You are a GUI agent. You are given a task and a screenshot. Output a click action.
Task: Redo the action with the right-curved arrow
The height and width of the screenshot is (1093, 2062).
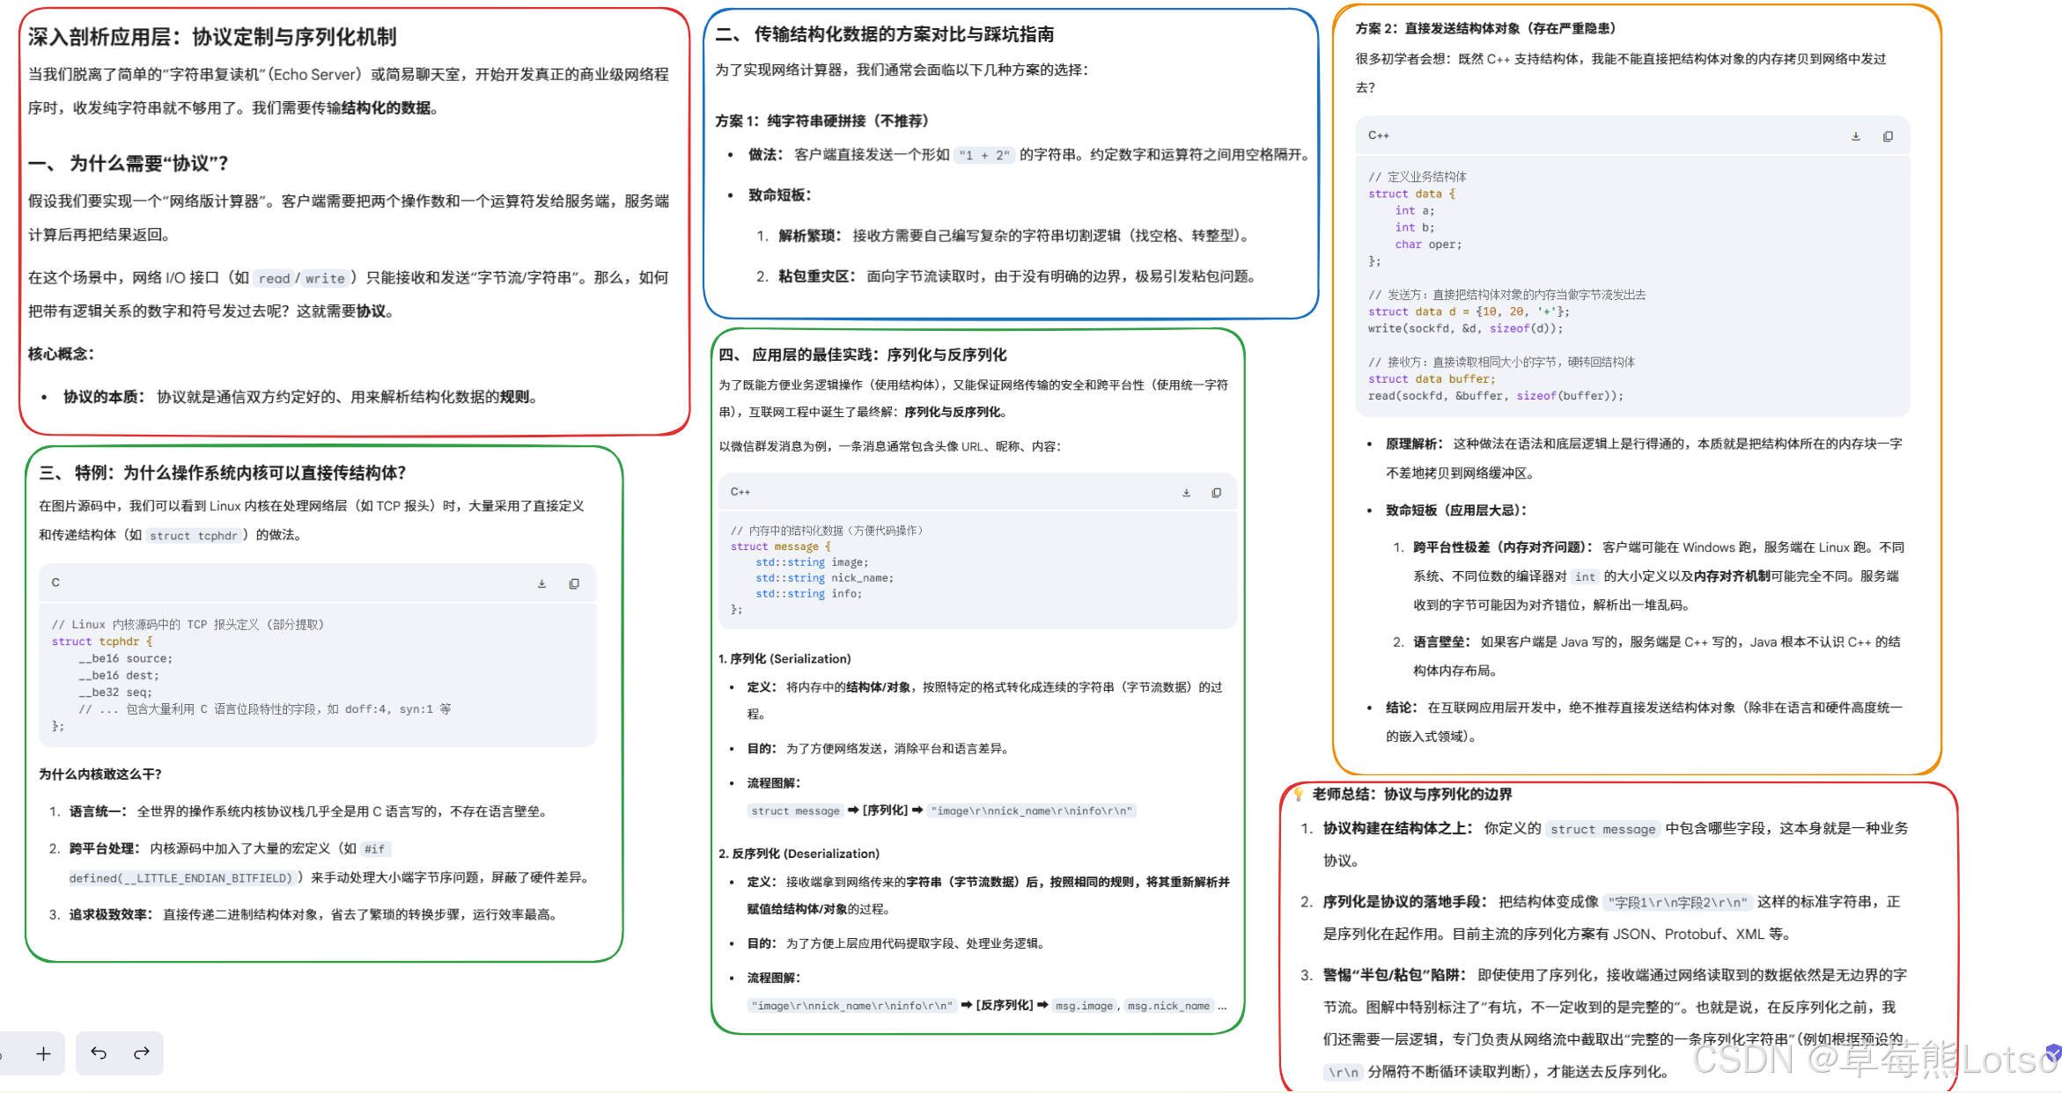coord(141,1053)
